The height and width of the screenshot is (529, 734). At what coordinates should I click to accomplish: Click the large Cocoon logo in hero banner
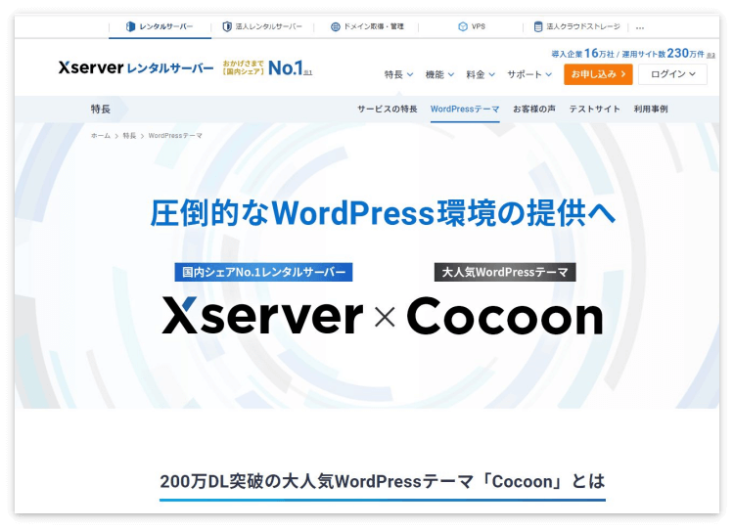coord(505,317)
